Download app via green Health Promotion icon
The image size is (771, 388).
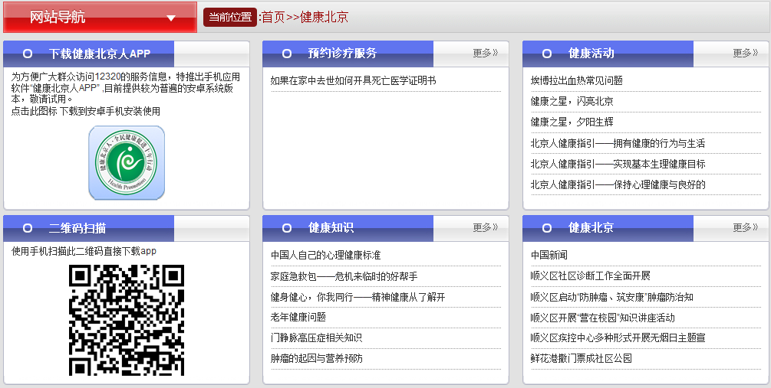pyautogui.click(x=127, y=163)
